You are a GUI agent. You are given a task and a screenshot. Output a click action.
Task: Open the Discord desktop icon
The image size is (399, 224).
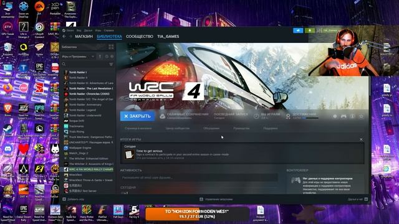tap(7, 151)
